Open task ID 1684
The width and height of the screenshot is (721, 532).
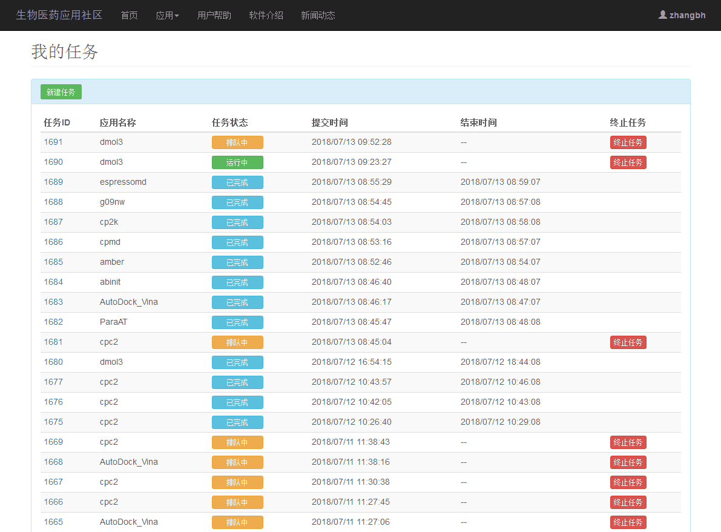pos(53,282)
